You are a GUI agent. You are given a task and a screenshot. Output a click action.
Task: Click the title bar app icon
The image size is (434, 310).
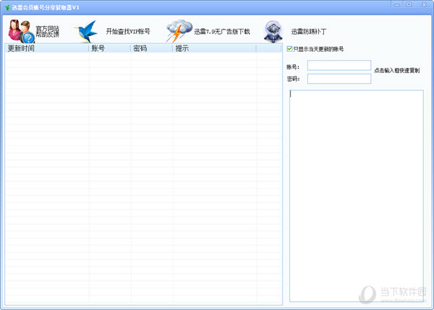[x=7, y=7]
